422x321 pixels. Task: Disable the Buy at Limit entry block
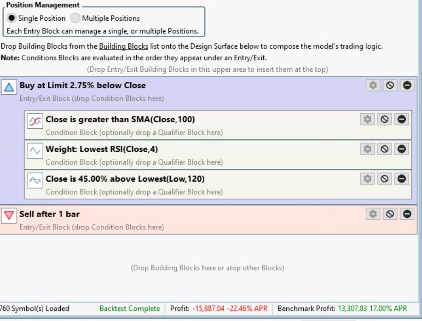click(390, 85)
